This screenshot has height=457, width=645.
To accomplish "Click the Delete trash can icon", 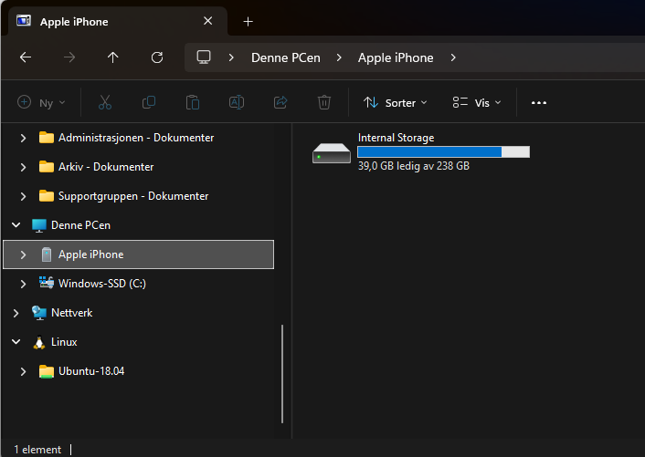I will (324, 102).
